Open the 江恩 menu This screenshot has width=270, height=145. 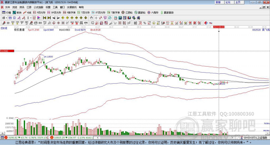(29, 7)
